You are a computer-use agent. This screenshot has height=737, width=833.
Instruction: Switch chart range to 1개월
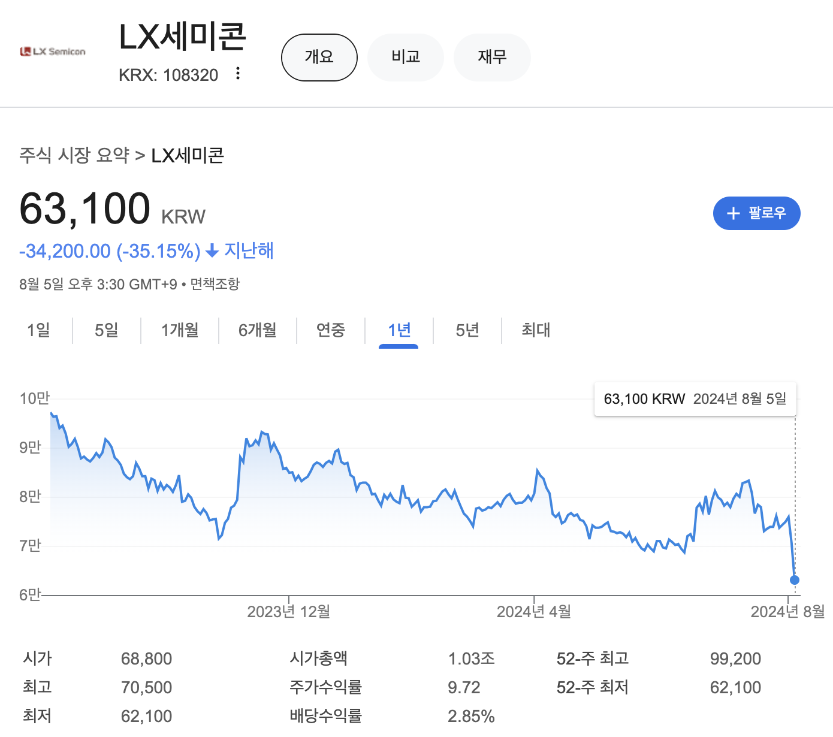point(180,330)
